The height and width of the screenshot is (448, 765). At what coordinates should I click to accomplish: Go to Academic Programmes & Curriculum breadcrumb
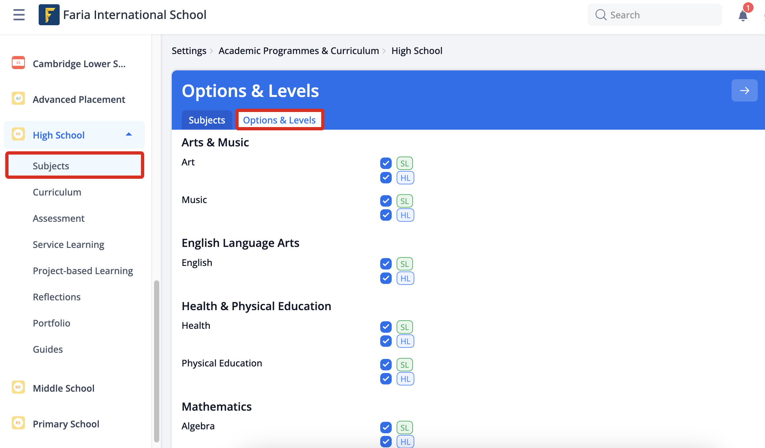(x=299, y=51)
